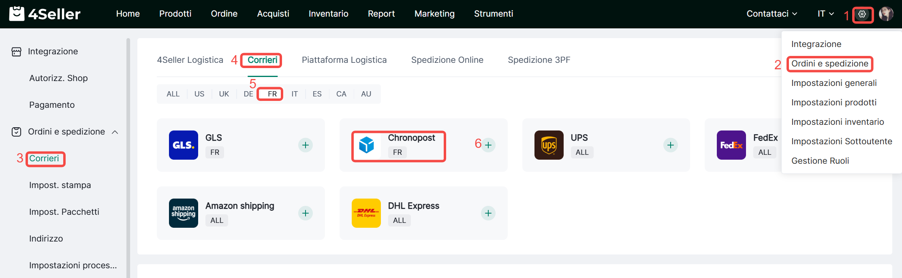This screenshot has height=278, width=902.
Task: Add DHL Express via plus icon
Action: pos(488,213)
